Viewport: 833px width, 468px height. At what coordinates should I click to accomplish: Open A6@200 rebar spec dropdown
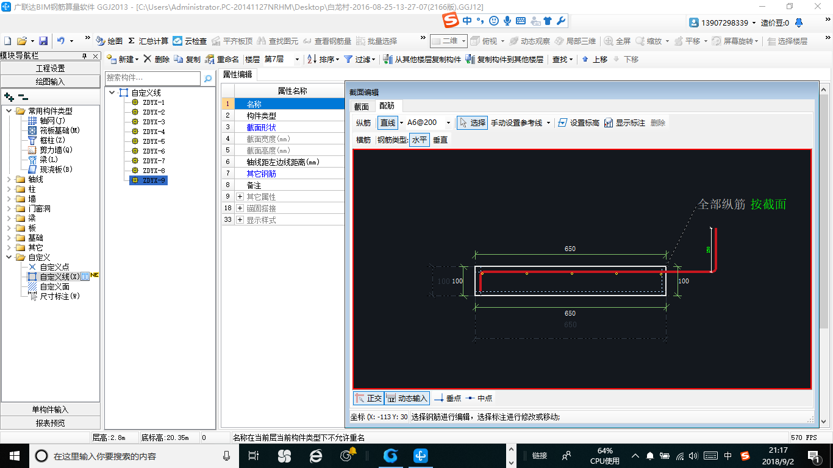(448, 122)
